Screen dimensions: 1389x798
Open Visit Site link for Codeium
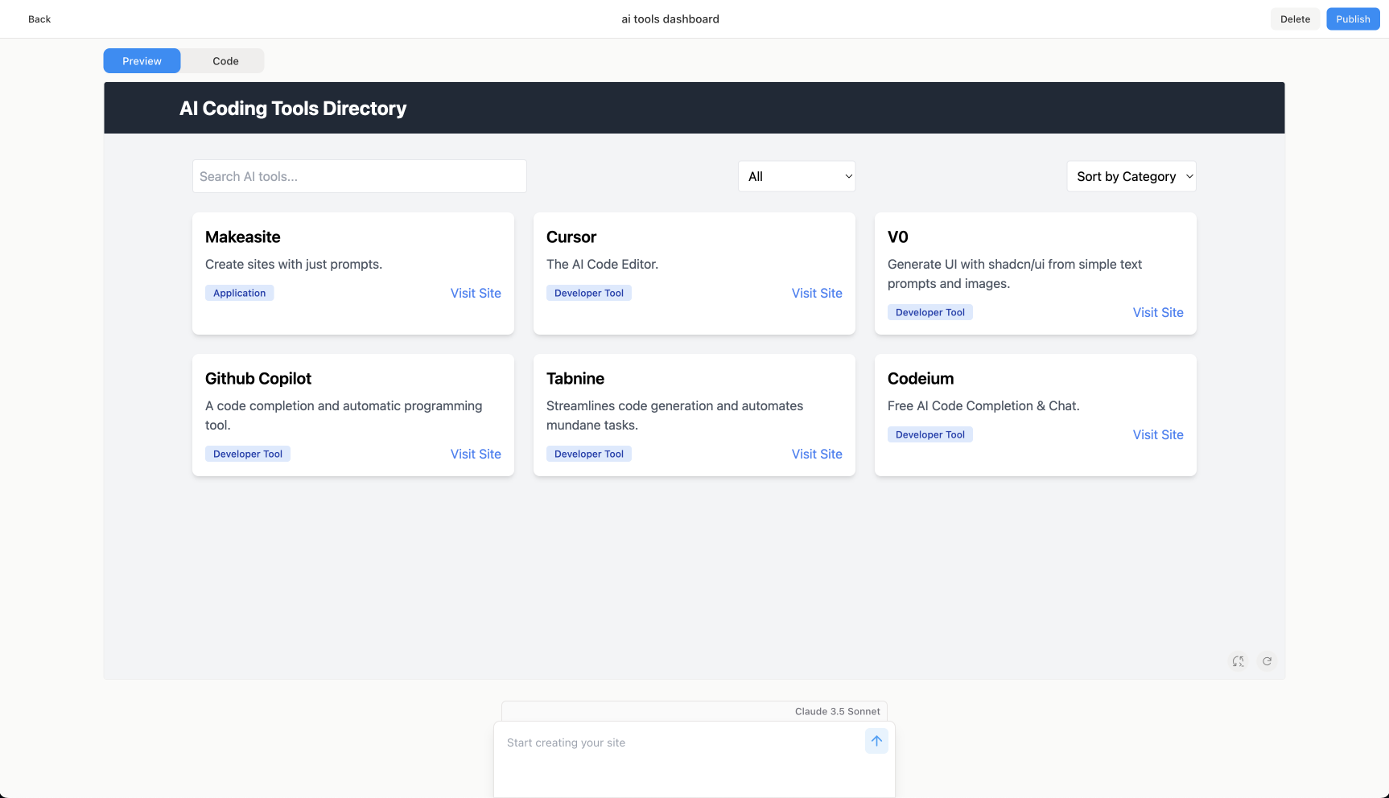click(1158, 434)
